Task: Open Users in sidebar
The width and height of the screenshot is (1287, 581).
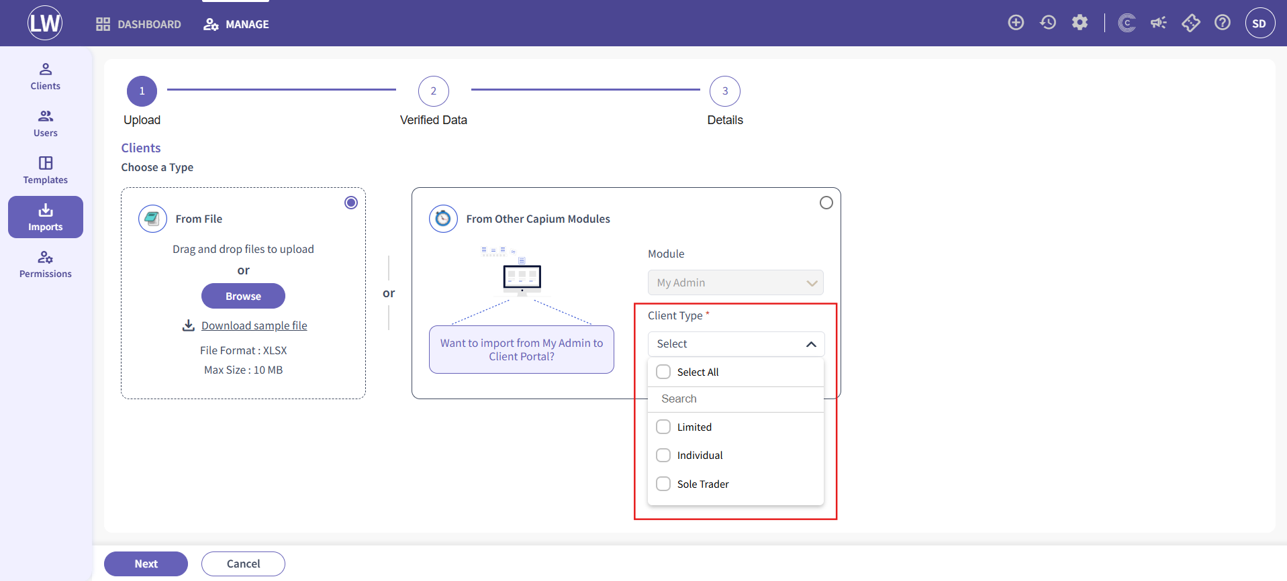Action: [46, 123]
